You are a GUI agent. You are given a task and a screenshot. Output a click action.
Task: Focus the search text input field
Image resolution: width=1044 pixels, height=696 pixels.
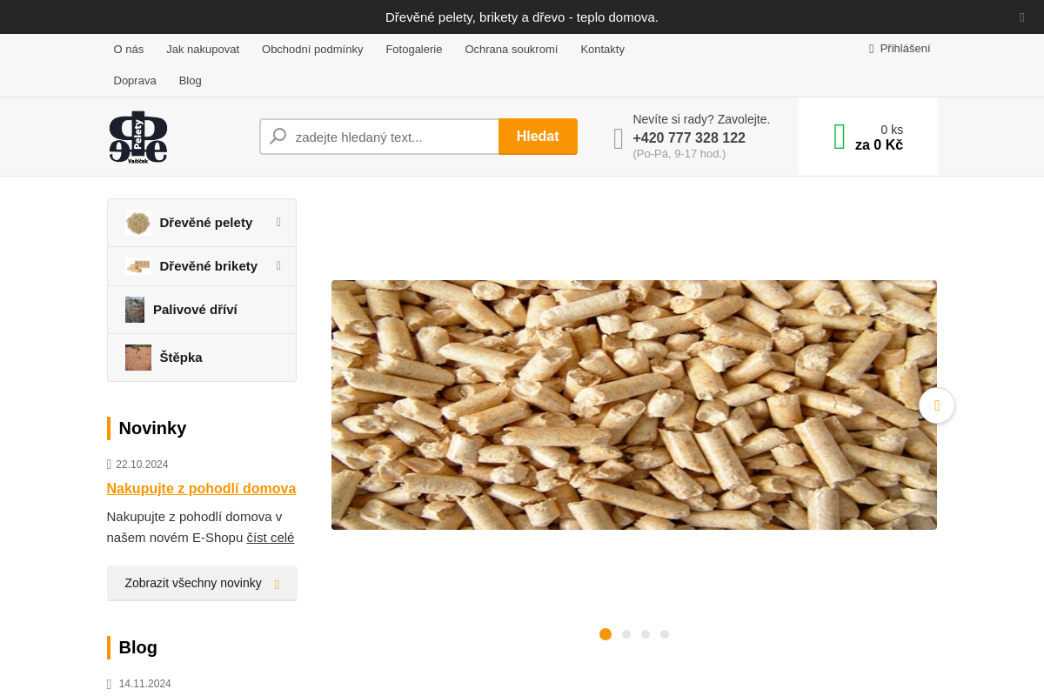click(x=391, y=137)
